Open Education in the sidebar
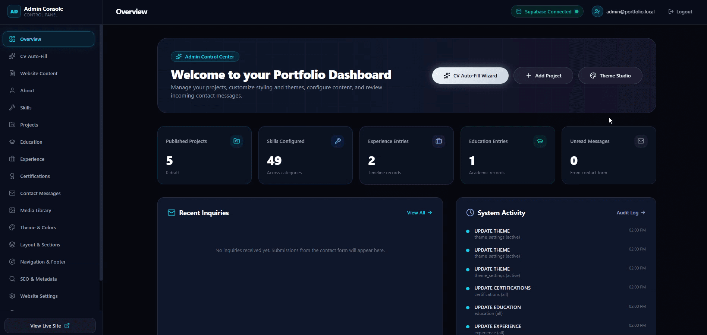707x335 pixels. [48, 142]
